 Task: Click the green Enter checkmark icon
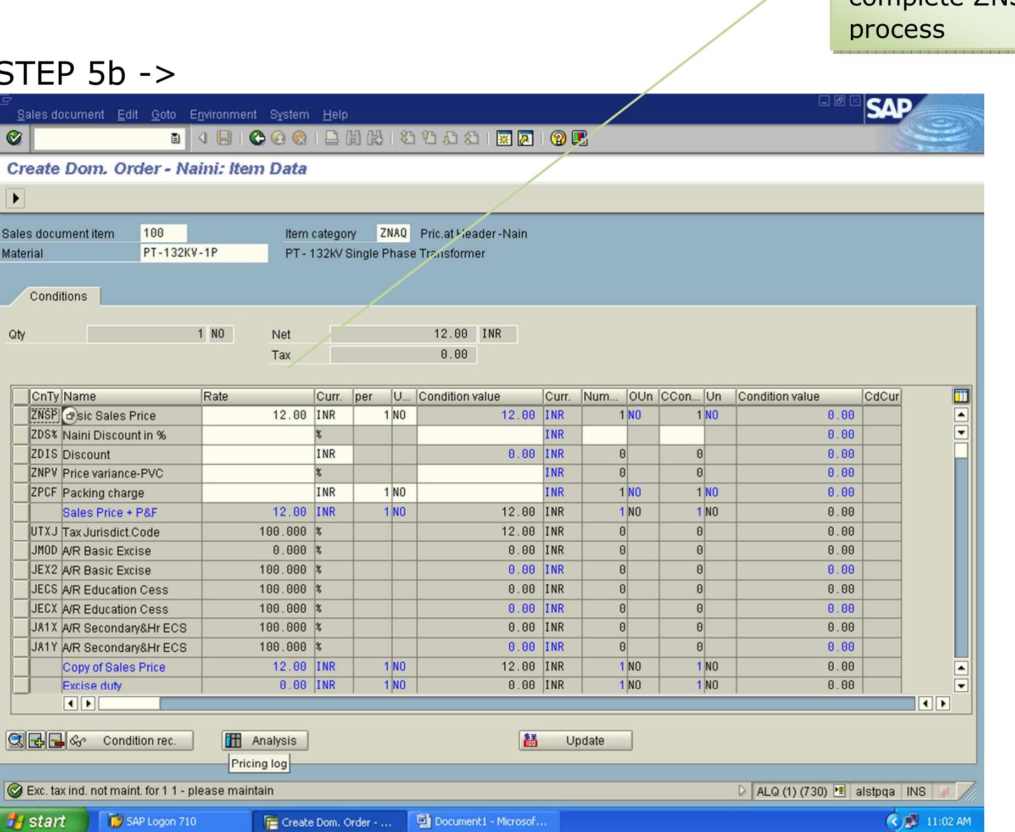click(x=14, y=138)
